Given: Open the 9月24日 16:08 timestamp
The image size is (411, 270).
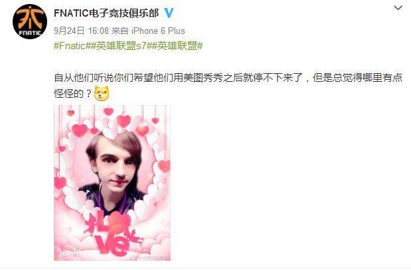Looking at the screenshot, I should coord(81,31).
